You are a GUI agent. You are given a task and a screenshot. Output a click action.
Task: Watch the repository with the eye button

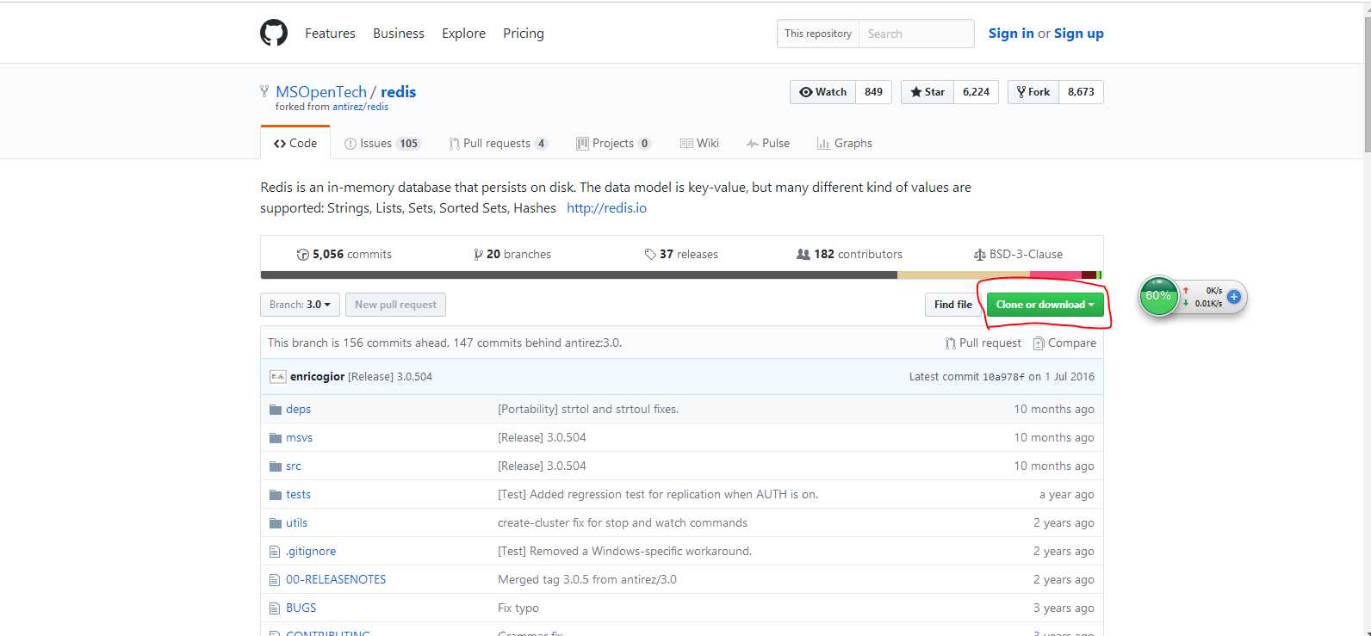[822, 92]
